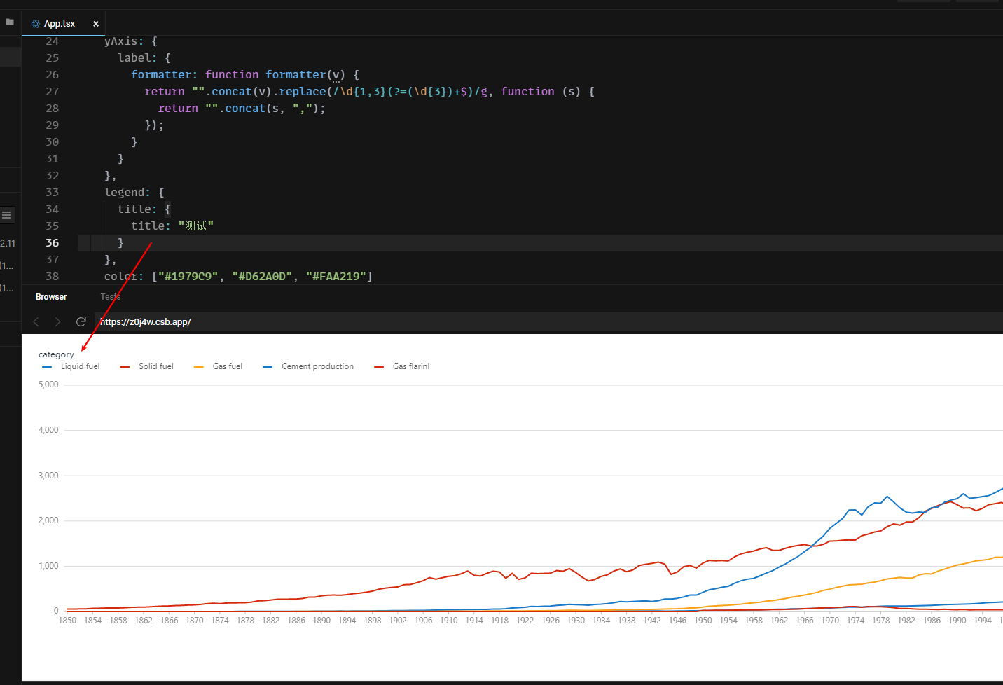Image resolution: width=1003 pixels, height=685 pixels.
Task: Click the title "测试" code value
Action: [x=196, y=226]
